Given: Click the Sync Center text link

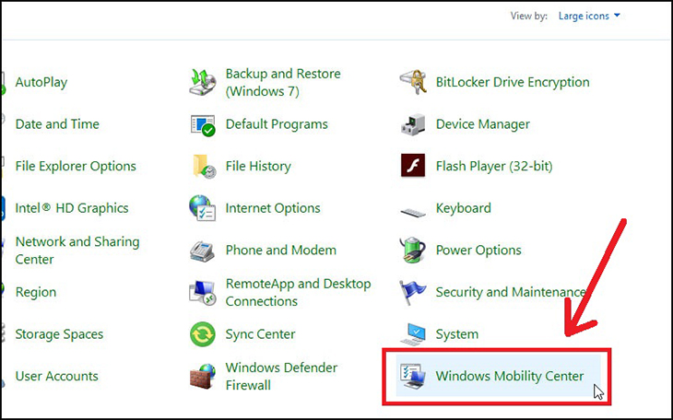Looking at the screenshot, I should click(260, 334).
